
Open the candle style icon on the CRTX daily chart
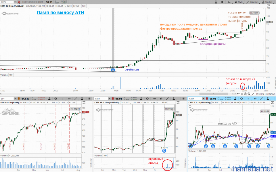[255, 99]
